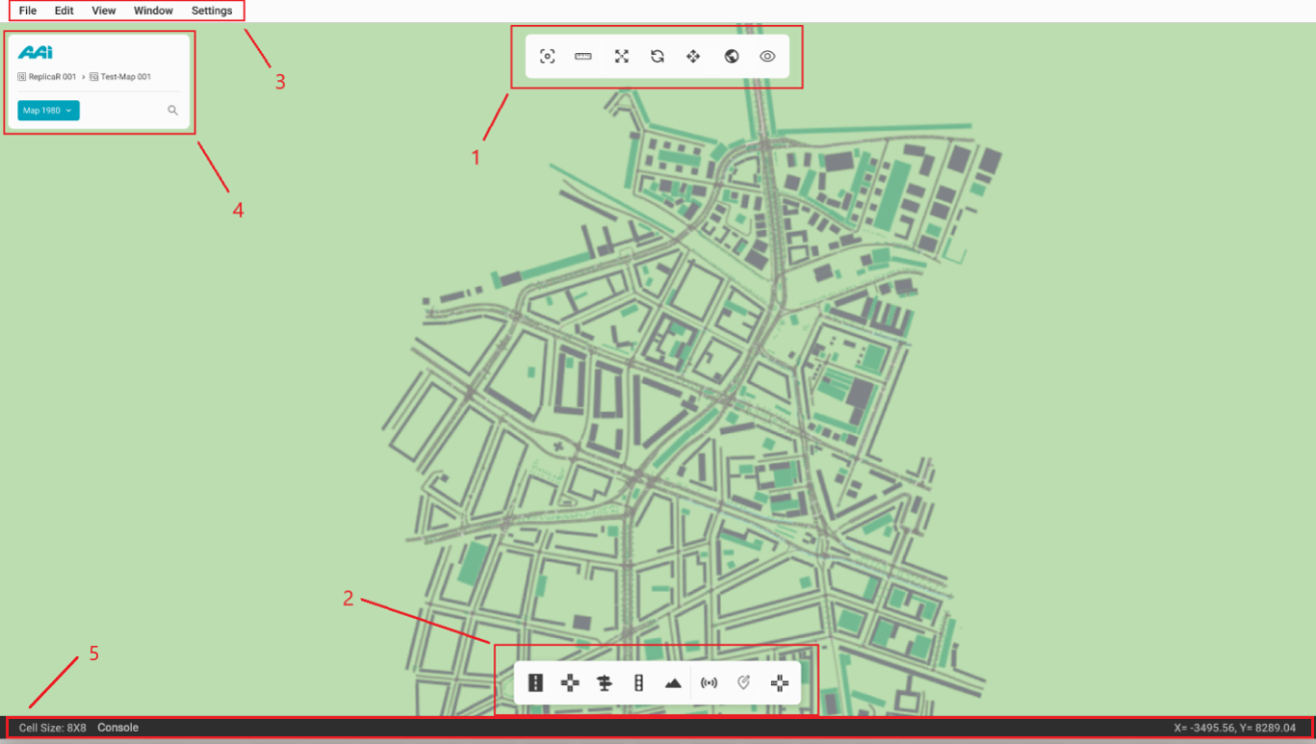Select the signpost tool
Image resolution: width=1316 pixels, height=744 pixels.
(605, 683)
